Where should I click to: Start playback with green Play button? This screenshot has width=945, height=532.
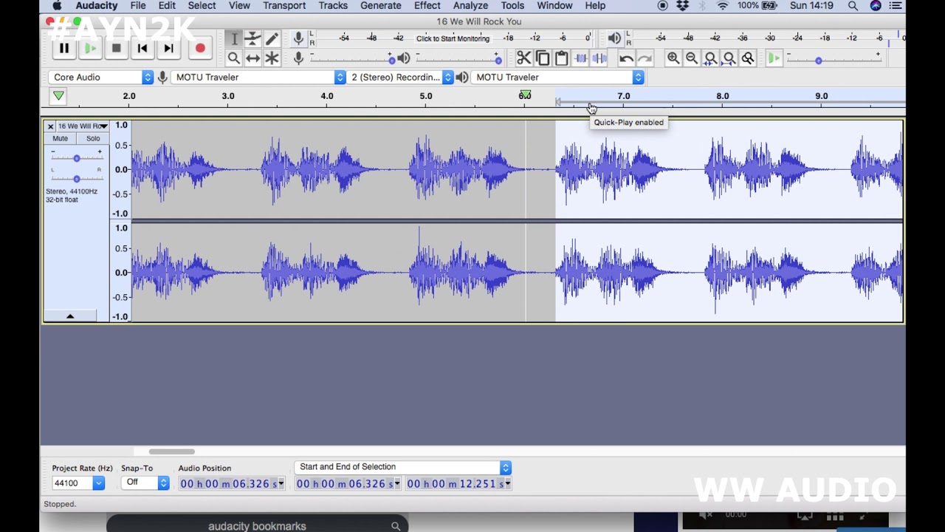coord(90,49)
